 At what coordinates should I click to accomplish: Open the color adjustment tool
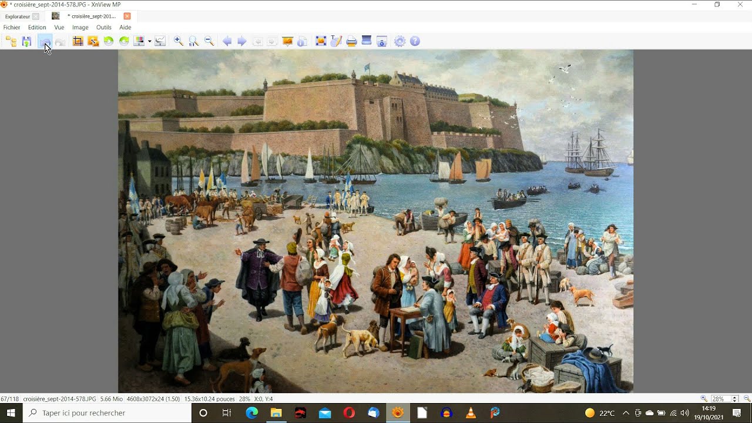pos(139,41)
